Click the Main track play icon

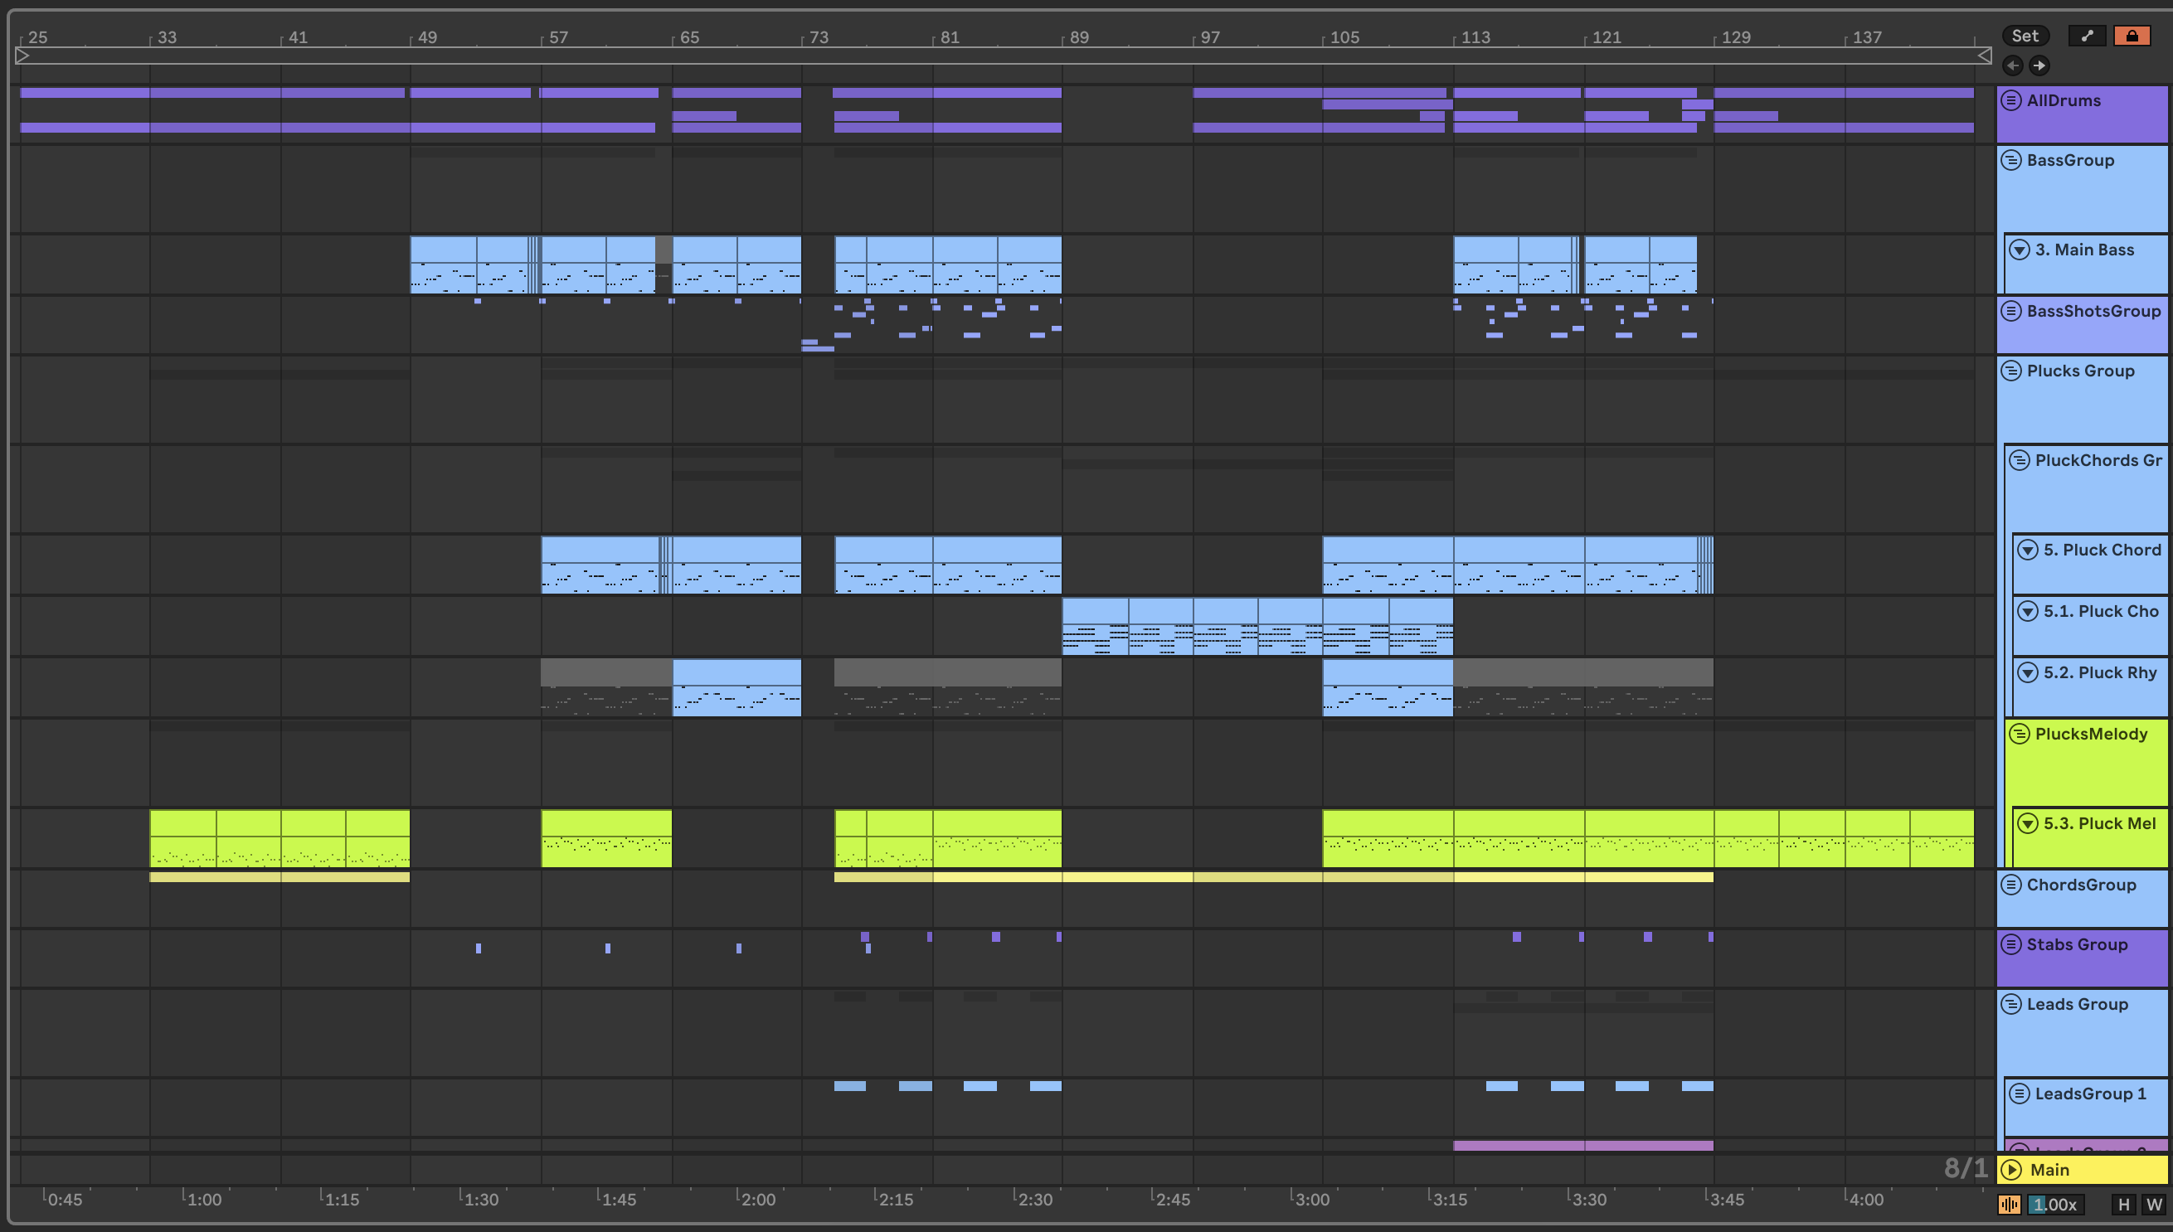pyautogui.click(x=2012, y=1169)
